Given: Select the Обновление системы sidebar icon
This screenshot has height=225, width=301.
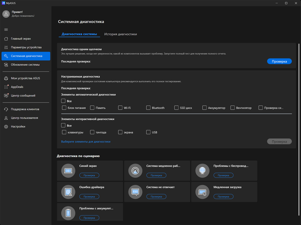Looking at the screenshot, I should pyautogui.click(x=6, y=64).
